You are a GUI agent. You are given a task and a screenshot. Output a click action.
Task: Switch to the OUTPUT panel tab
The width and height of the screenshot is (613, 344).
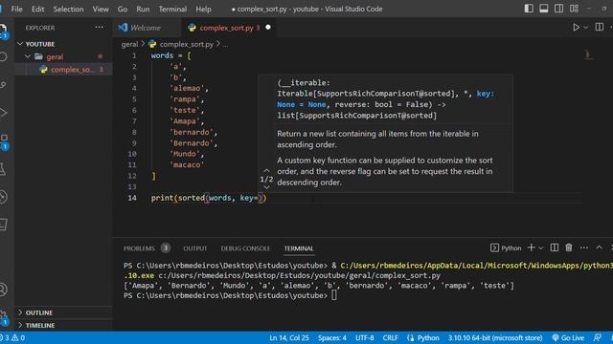click(195, 248)
